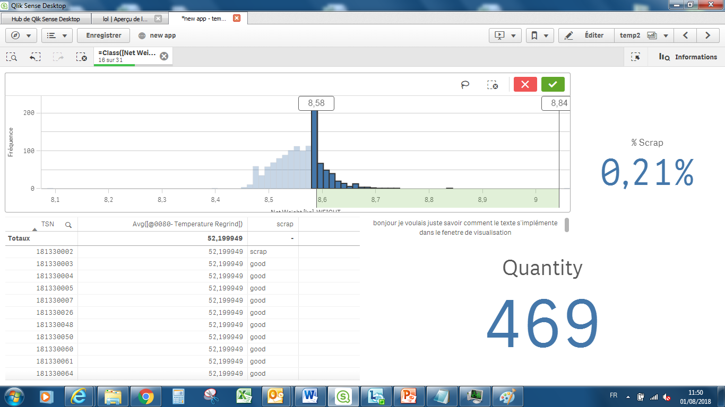
Task: Confirm the histogram selection with green check
Action: (x=553, y=84)
